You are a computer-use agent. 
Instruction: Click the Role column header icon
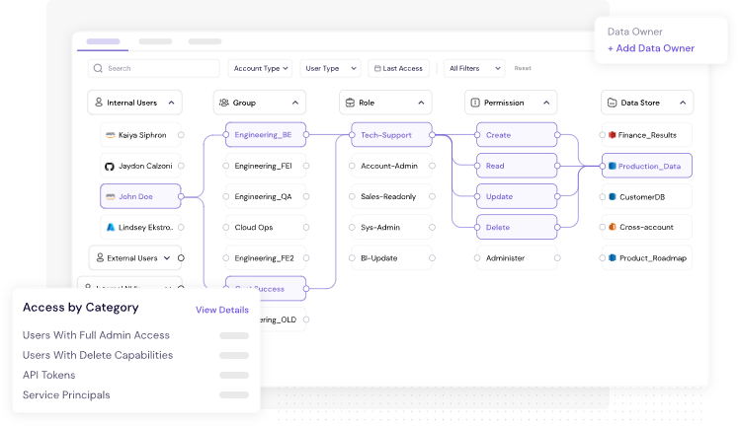point(350,102)
